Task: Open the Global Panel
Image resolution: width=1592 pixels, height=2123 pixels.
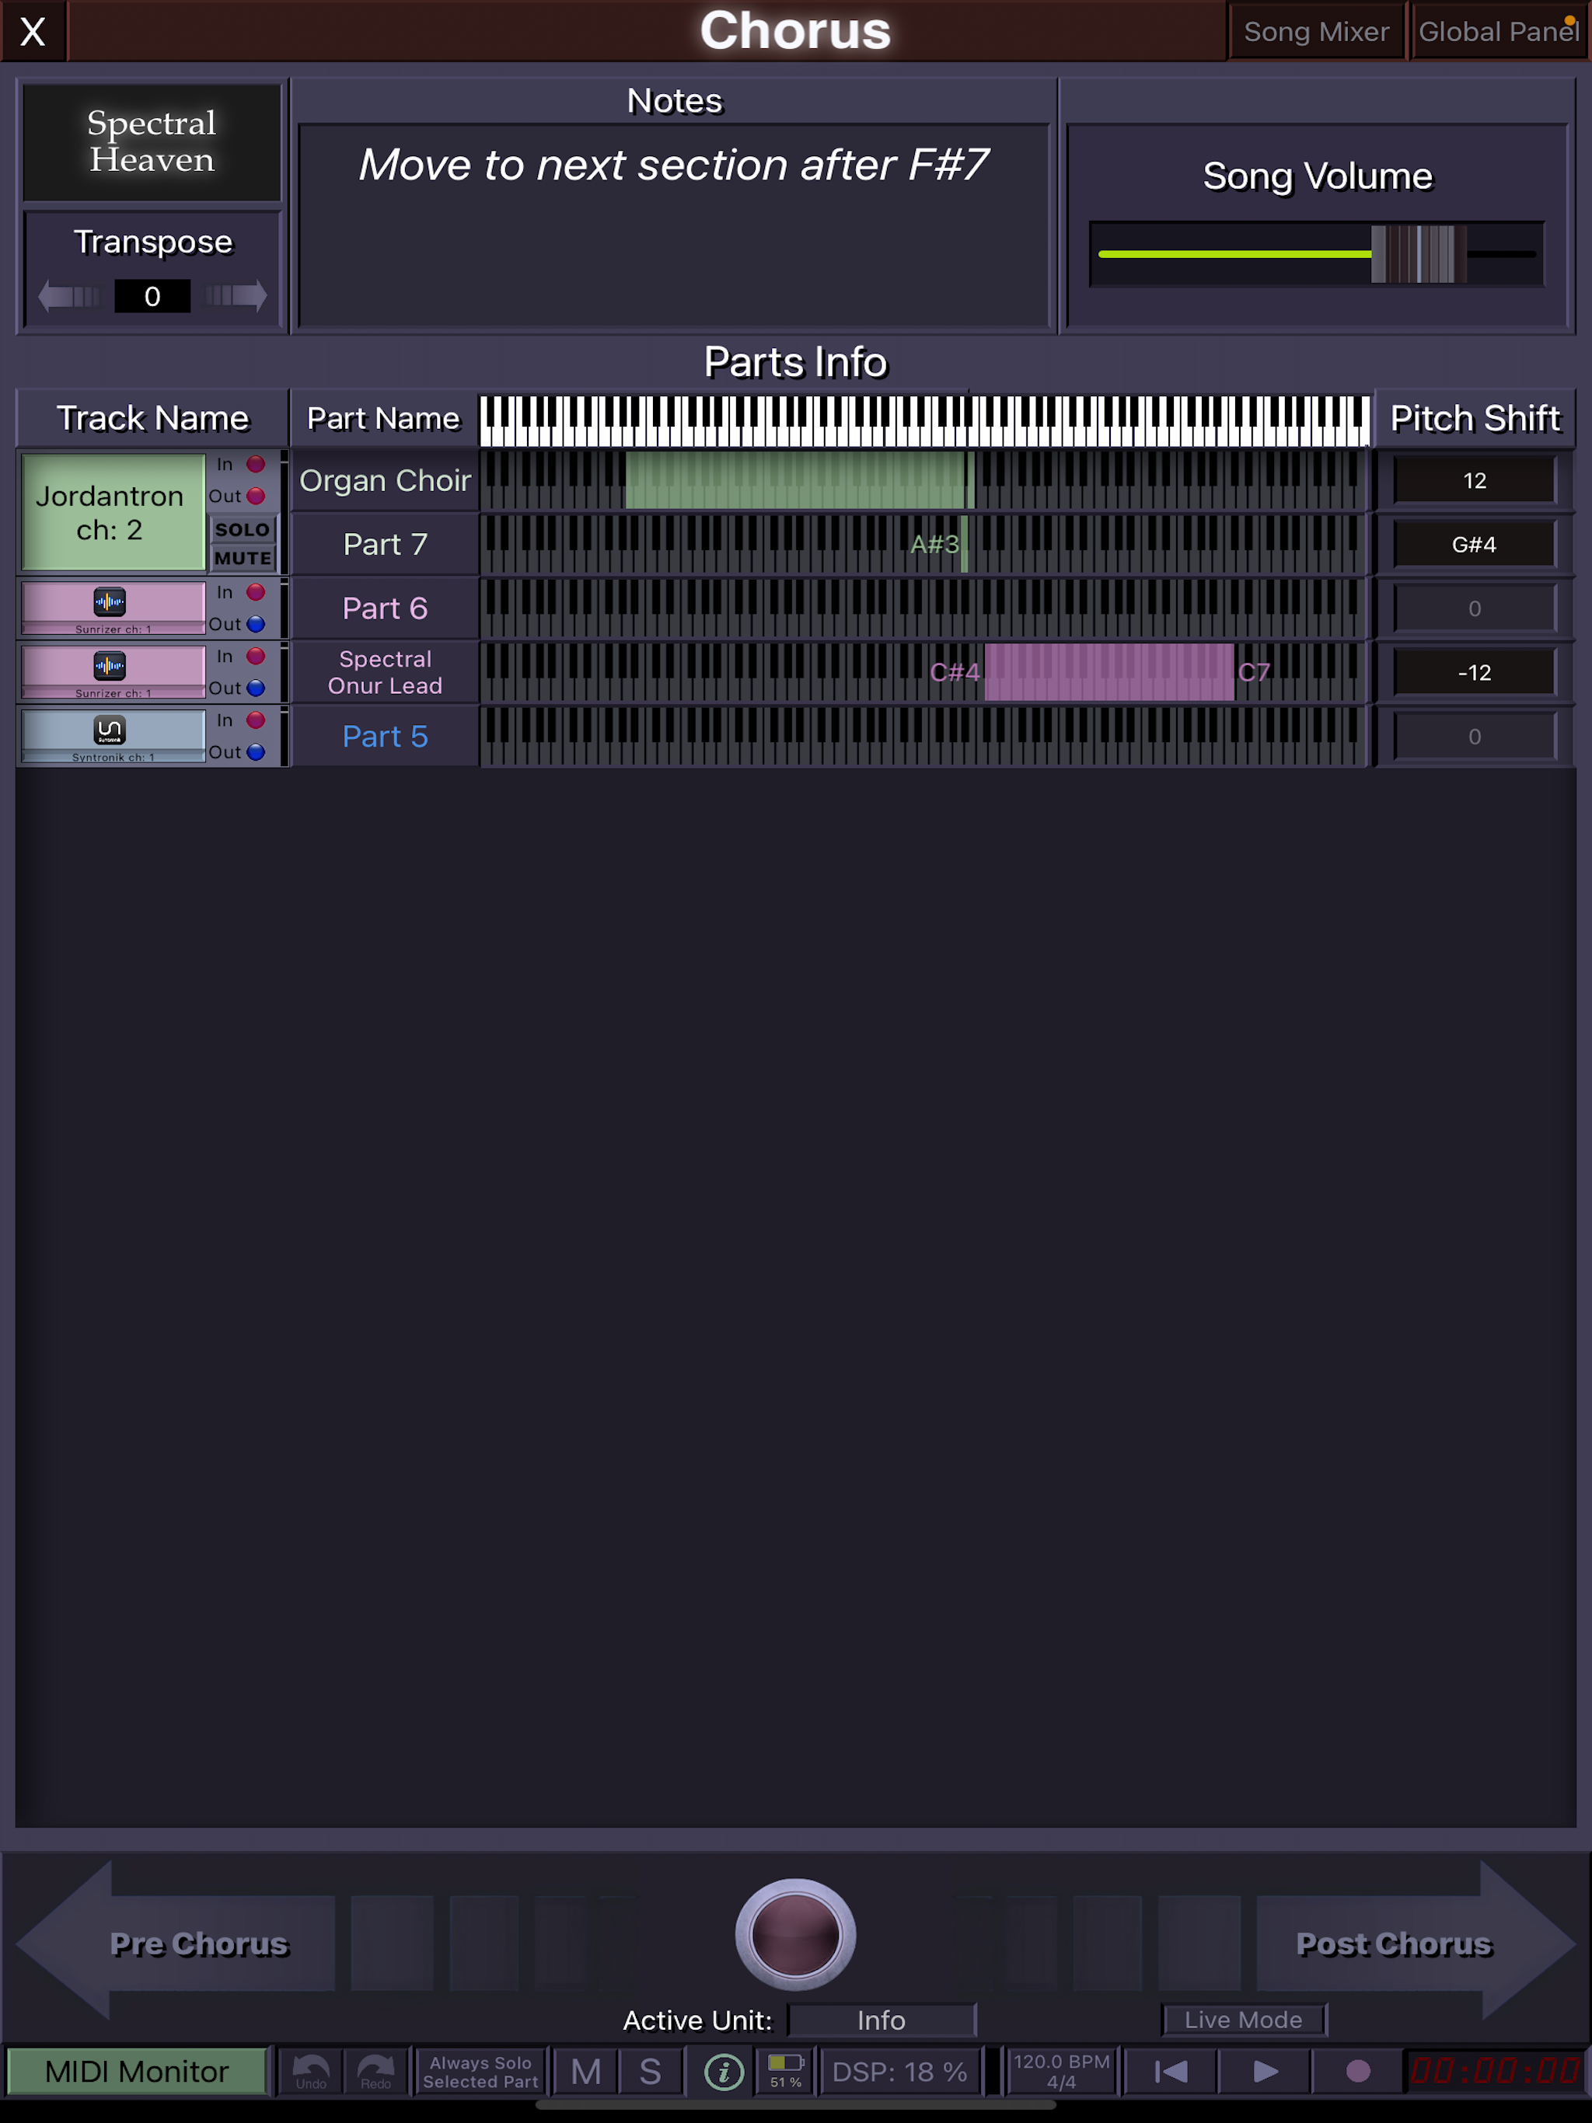Action: pos(1498,31)
